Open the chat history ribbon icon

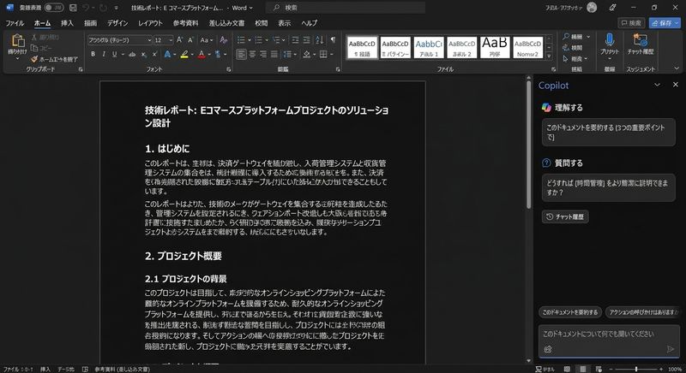pos(641,40)
